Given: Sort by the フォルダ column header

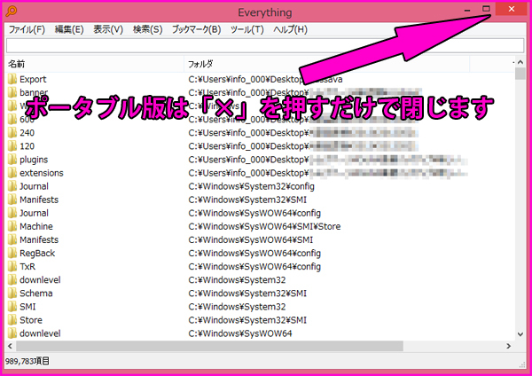Looking at the screenshot, I should (x=326, y=64).
